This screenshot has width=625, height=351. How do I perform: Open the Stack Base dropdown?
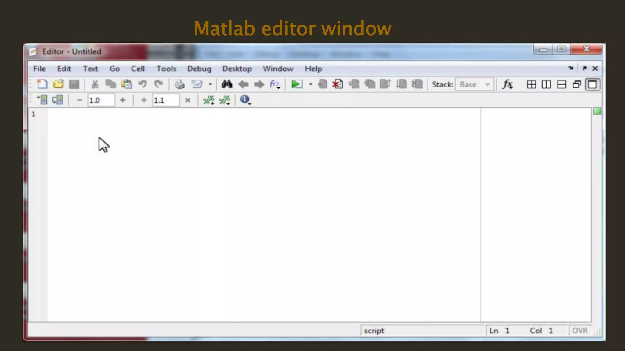475,84
